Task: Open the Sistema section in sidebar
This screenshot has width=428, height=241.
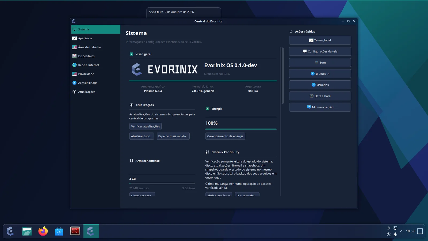Action: pyautogui.click(x=96, y=29)
